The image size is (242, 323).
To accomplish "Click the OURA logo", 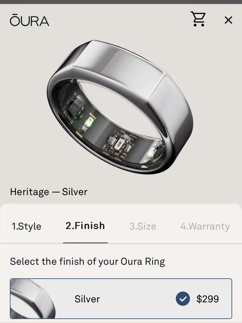I will click(x=29, y=20).
